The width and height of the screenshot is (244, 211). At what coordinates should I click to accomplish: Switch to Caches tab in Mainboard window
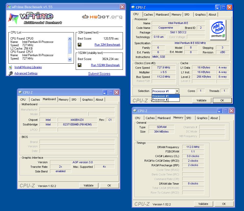[35, 100]
